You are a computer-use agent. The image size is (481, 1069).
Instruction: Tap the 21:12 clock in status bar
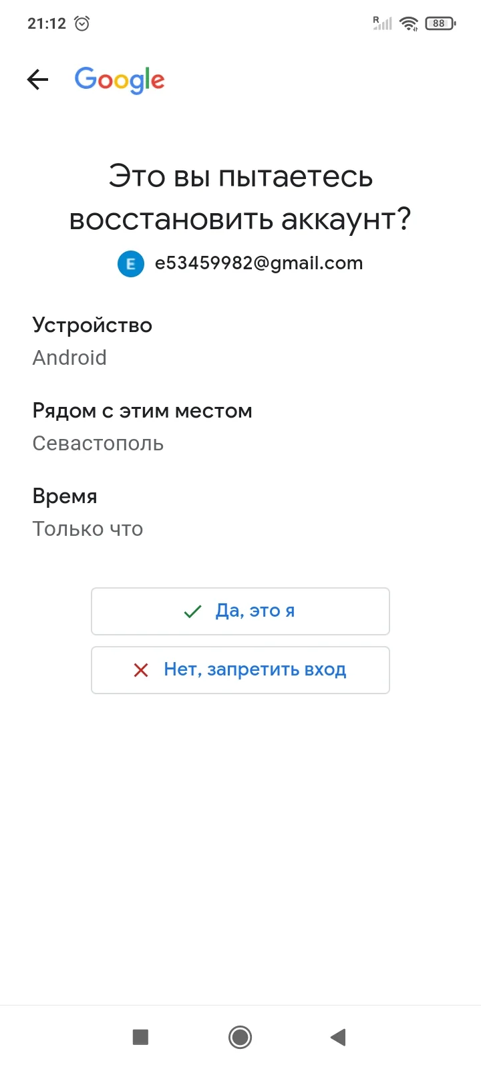47,23
